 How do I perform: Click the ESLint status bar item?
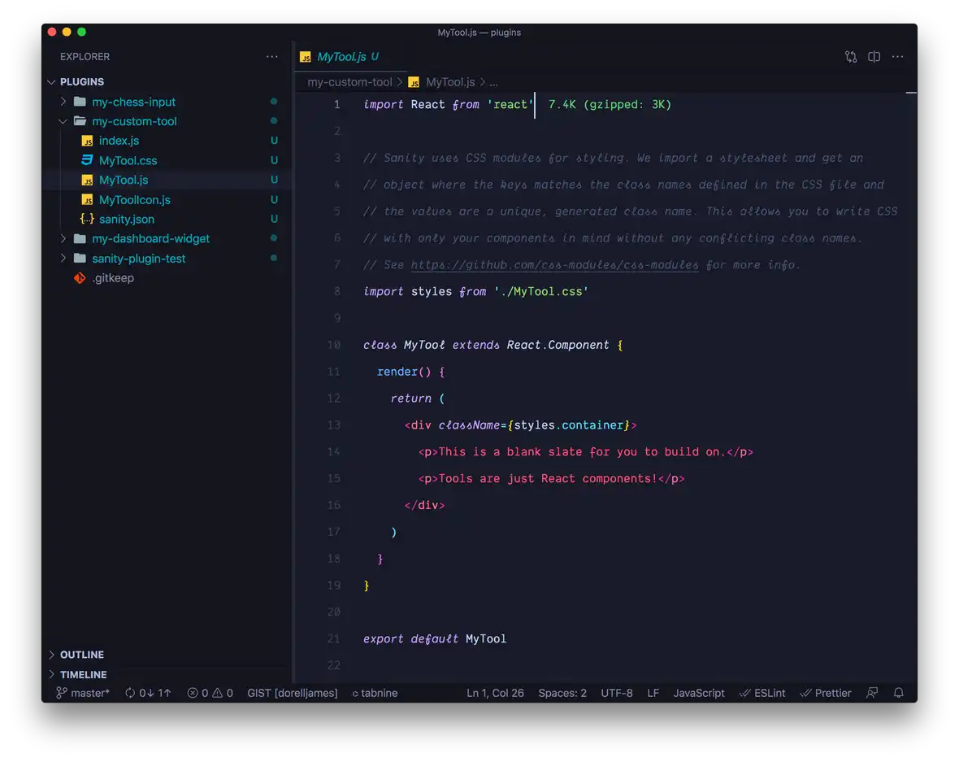tap(762, 693)
